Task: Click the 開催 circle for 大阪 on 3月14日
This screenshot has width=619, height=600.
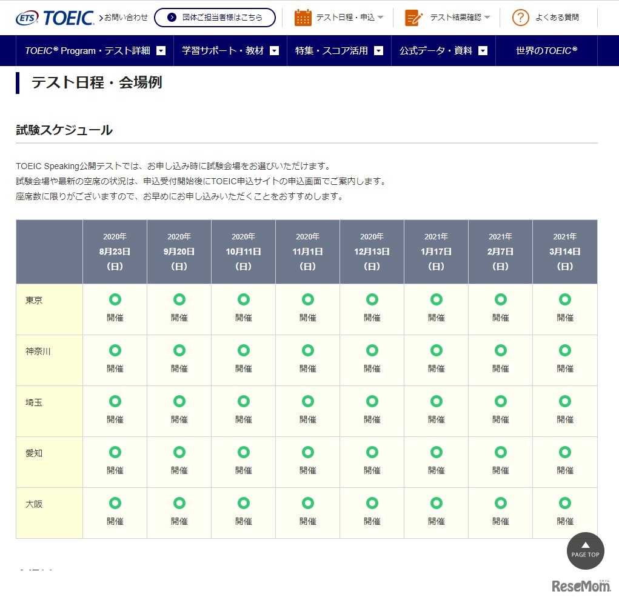Action: (x=564, y=502)
